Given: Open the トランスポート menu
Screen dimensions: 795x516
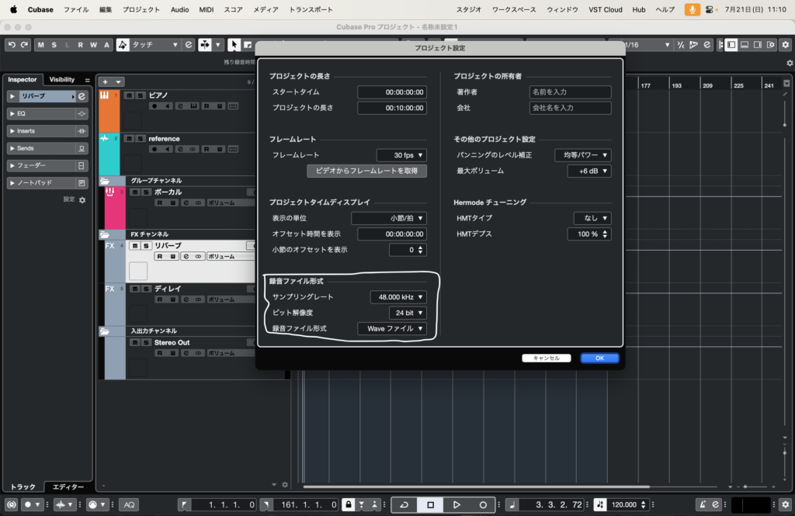Looking at the screenshot, I should click(311, 9).
